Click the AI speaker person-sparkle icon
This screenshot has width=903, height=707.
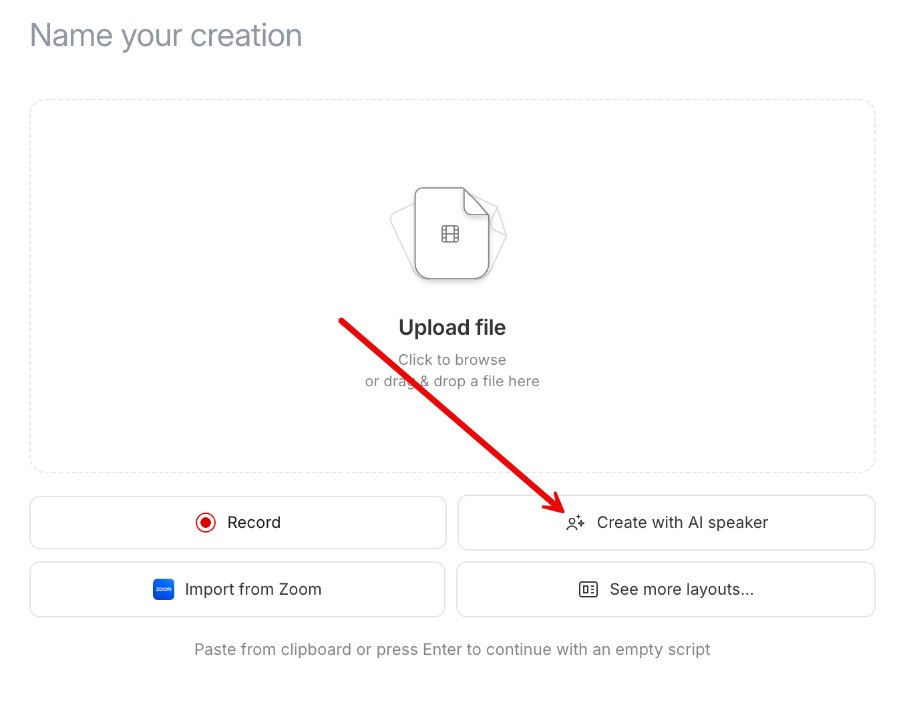pyautogui.click(x=575, y=523)
